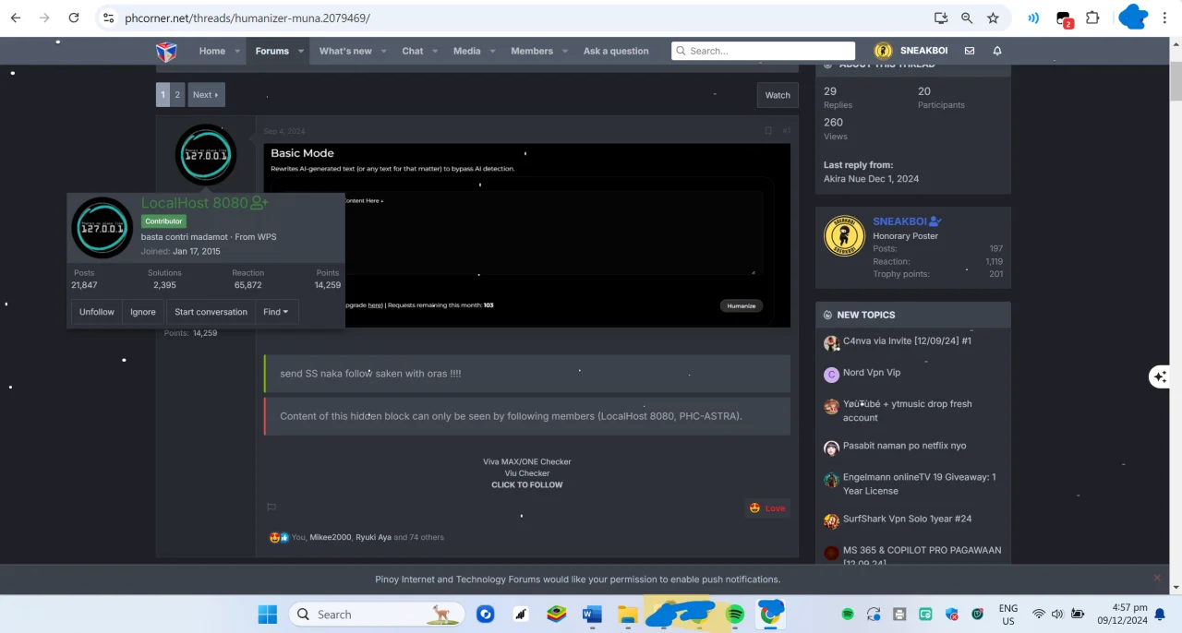Click CLICK TO FOLLOW link

[526, 484]
